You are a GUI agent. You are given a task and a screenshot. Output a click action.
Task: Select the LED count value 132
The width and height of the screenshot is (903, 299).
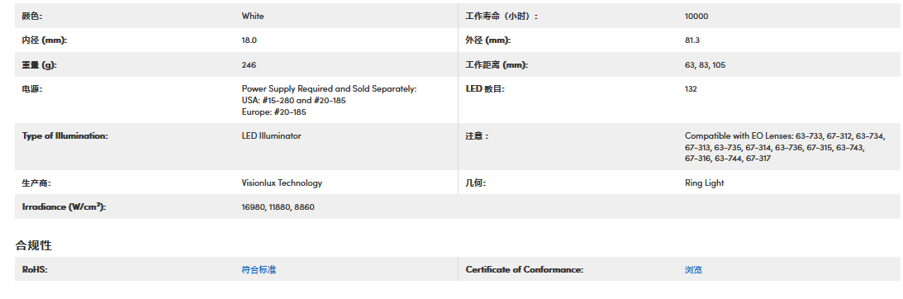point(691,88)
